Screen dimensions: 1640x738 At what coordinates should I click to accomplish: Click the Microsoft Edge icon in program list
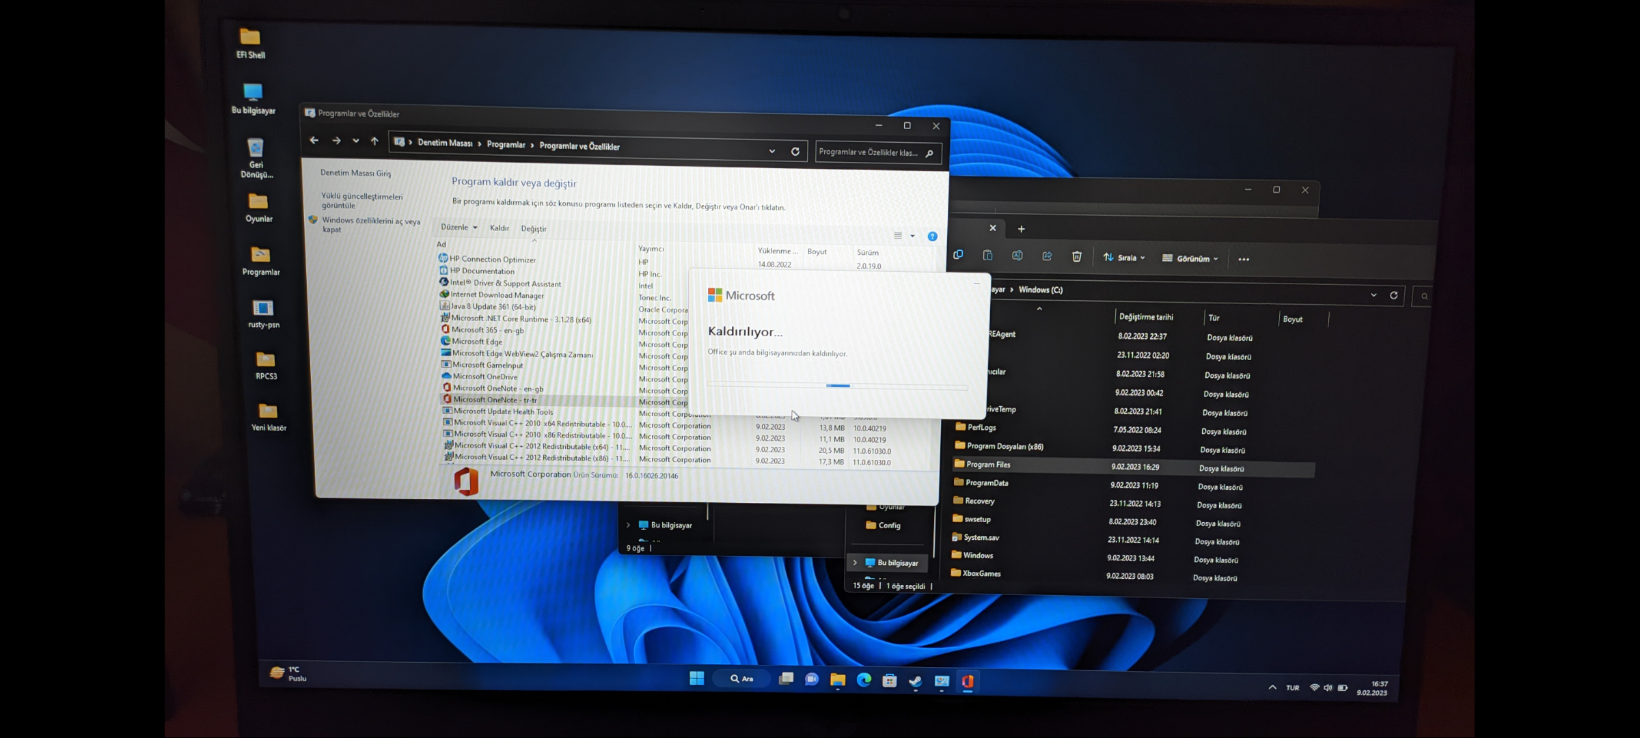pyautogui.click(x=447, y=342)
